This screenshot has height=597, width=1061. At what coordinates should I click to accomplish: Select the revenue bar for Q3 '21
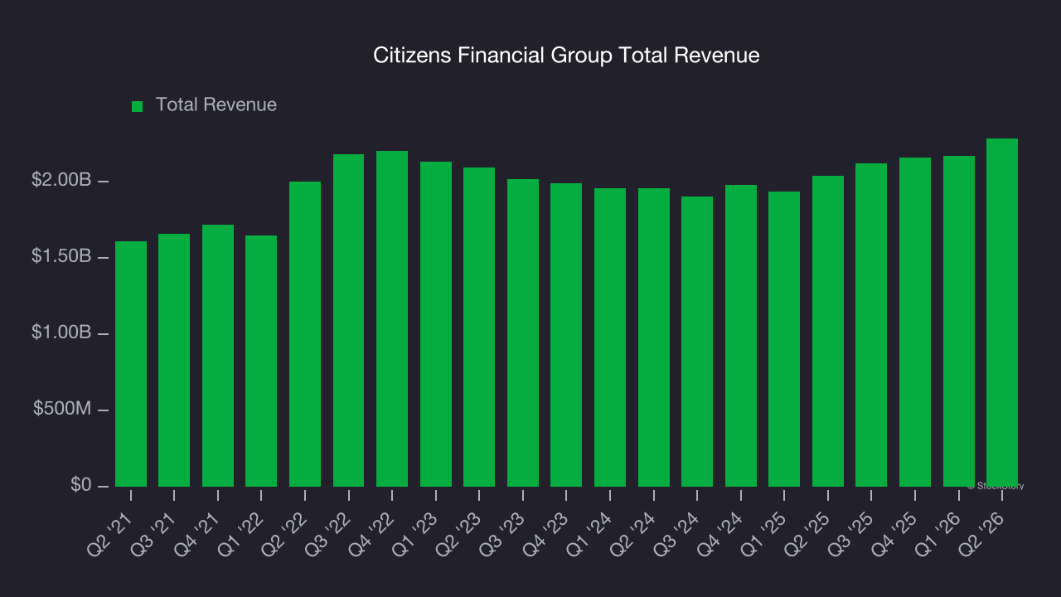click(174, 360)
